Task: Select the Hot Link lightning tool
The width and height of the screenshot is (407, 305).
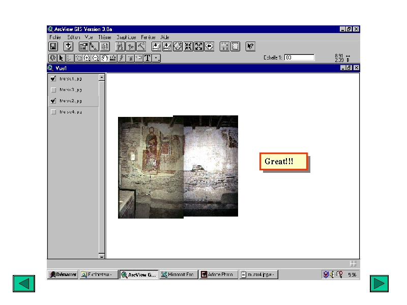Action: pos(122,58)
